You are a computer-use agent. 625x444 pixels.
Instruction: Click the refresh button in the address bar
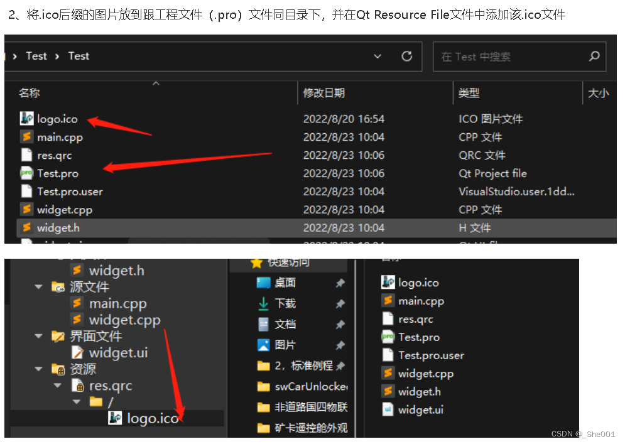click(x=406, y=56)
